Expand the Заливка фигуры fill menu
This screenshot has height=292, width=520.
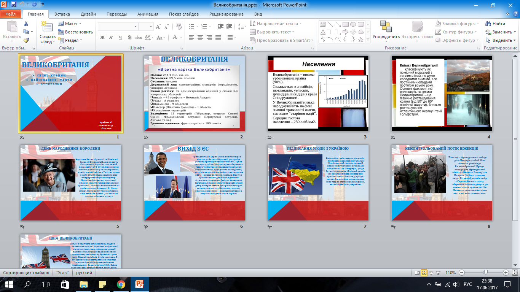456,24
